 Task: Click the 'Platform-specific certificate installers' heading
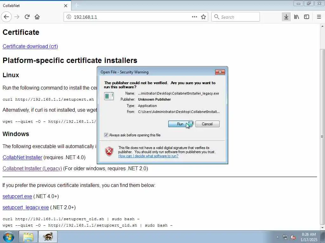click(x=70, y=60)
